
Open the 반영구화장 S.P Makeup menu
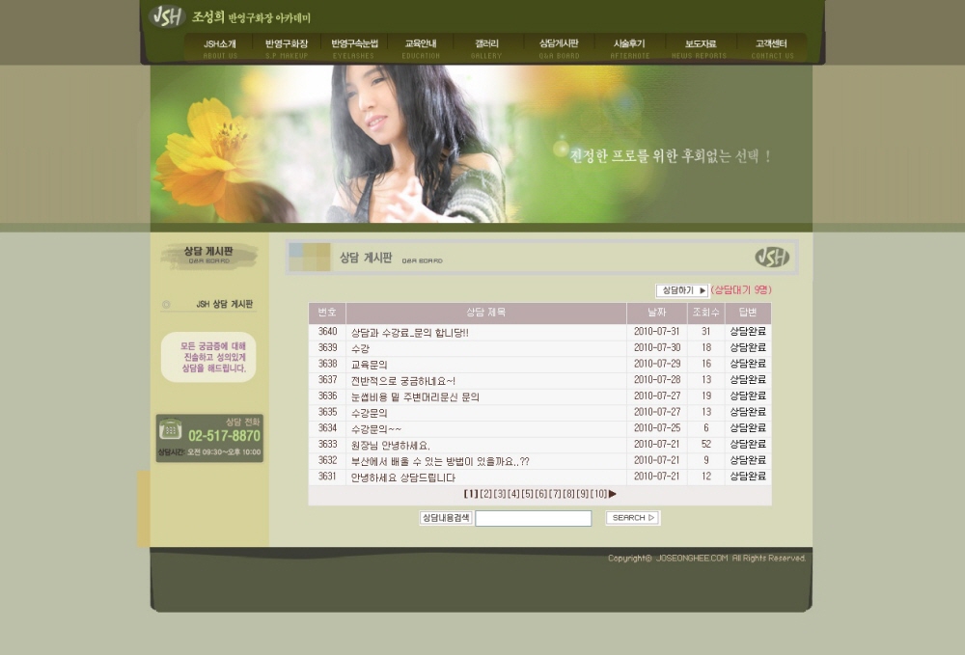(x=287, y=48)
